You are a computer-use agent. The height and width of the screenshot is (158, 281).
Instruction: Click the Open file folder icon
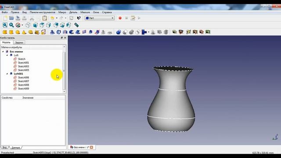pyautogui.click(x=11, y=18)
